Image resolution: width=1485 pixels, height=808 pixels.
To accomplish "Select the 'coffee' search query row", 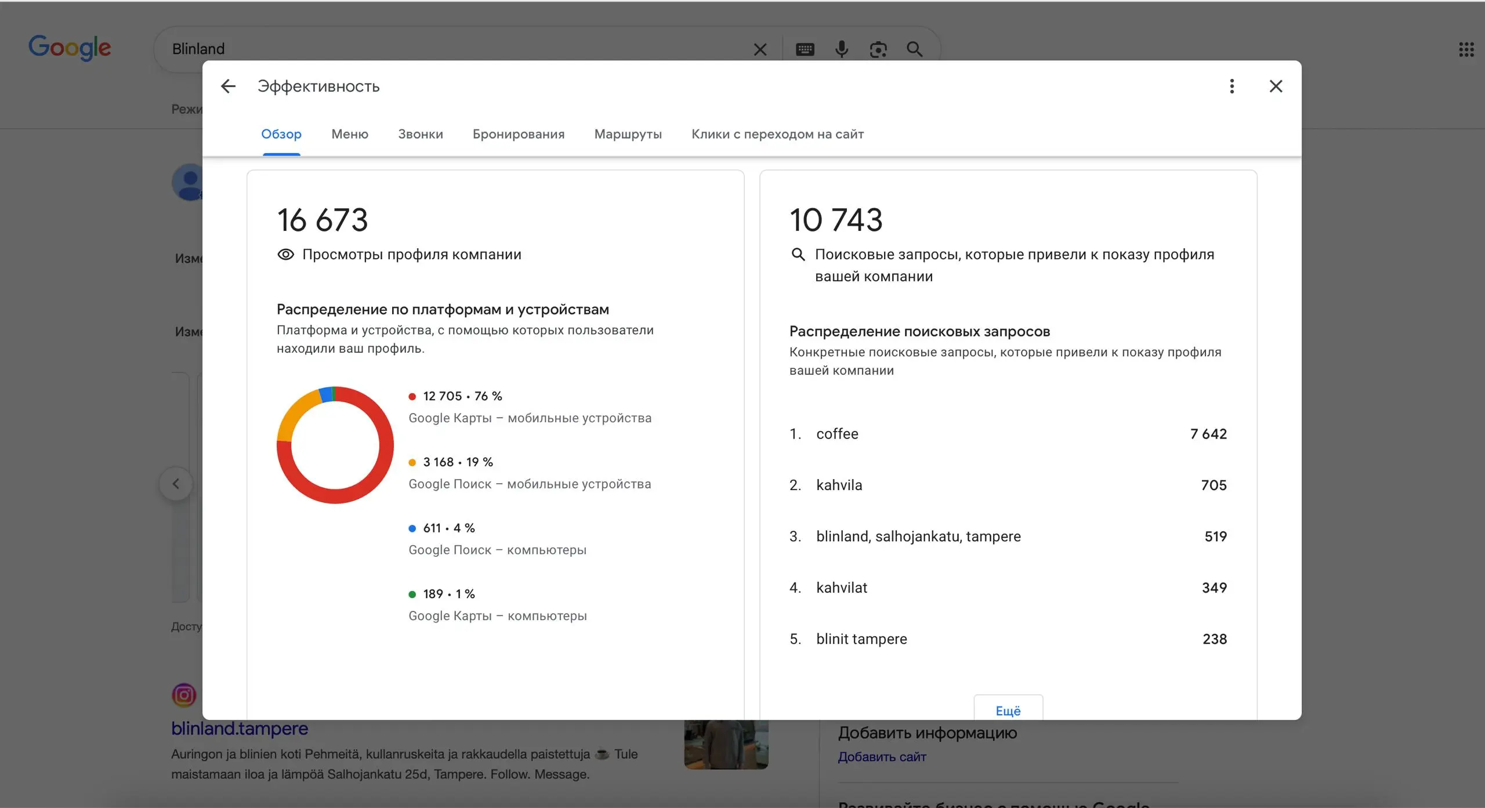I will [x=1008, y=434].
